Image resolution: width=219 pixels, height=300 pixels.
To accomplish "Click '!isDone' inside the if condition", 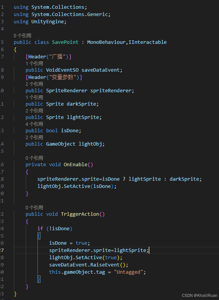I will [59, 229].
